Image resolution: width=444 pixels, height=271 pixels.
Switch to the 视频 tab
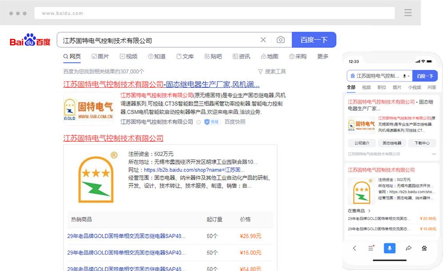[x=129, y=57]
